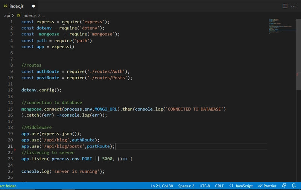The width and height of the screenshot is (301, 190).
Task: Open the breadcrumb ellipsis symbol dropdown
Action: point(43,16)
